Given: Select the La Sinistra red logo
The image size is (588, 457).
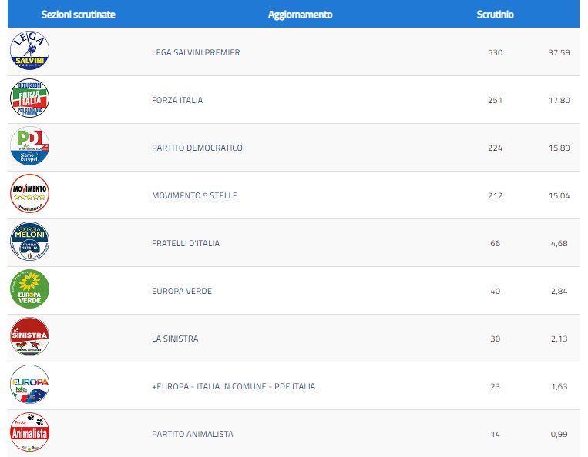Looking at the screenshot, I should (29, 338).
